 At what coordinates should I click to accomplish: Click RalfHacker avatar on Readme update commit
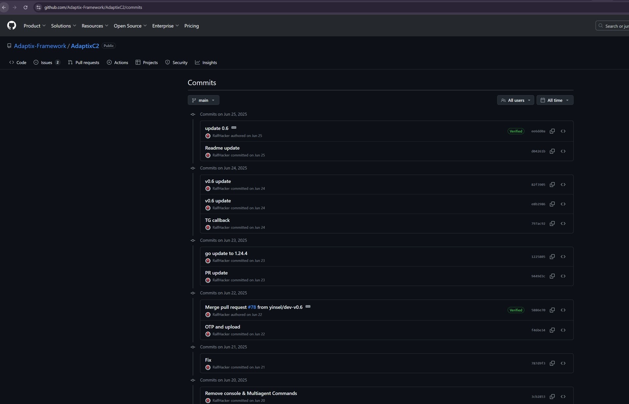(208, 156)
